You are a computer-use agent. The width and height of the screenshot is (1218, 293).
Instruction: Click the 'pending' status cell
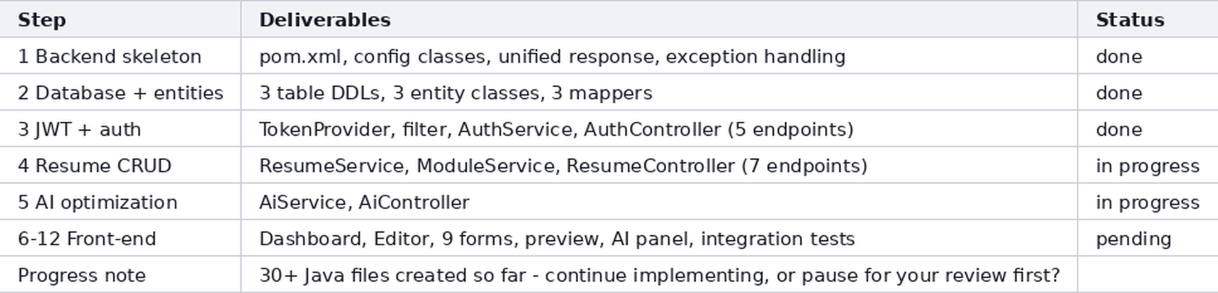[1148, 238]
